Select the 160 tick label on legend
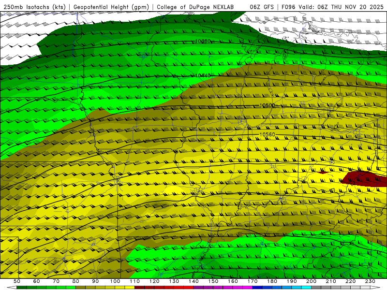The height and width of the screenshot is (290, 387). pos(233,281)
